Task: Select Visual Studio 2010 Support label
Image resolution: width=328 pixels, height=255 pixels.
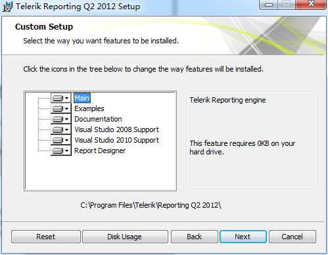Action: click(x=116, y=140)
